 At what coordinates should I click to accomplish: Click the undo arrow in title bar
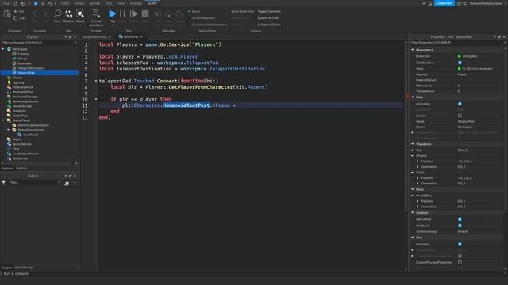point(49,3)
